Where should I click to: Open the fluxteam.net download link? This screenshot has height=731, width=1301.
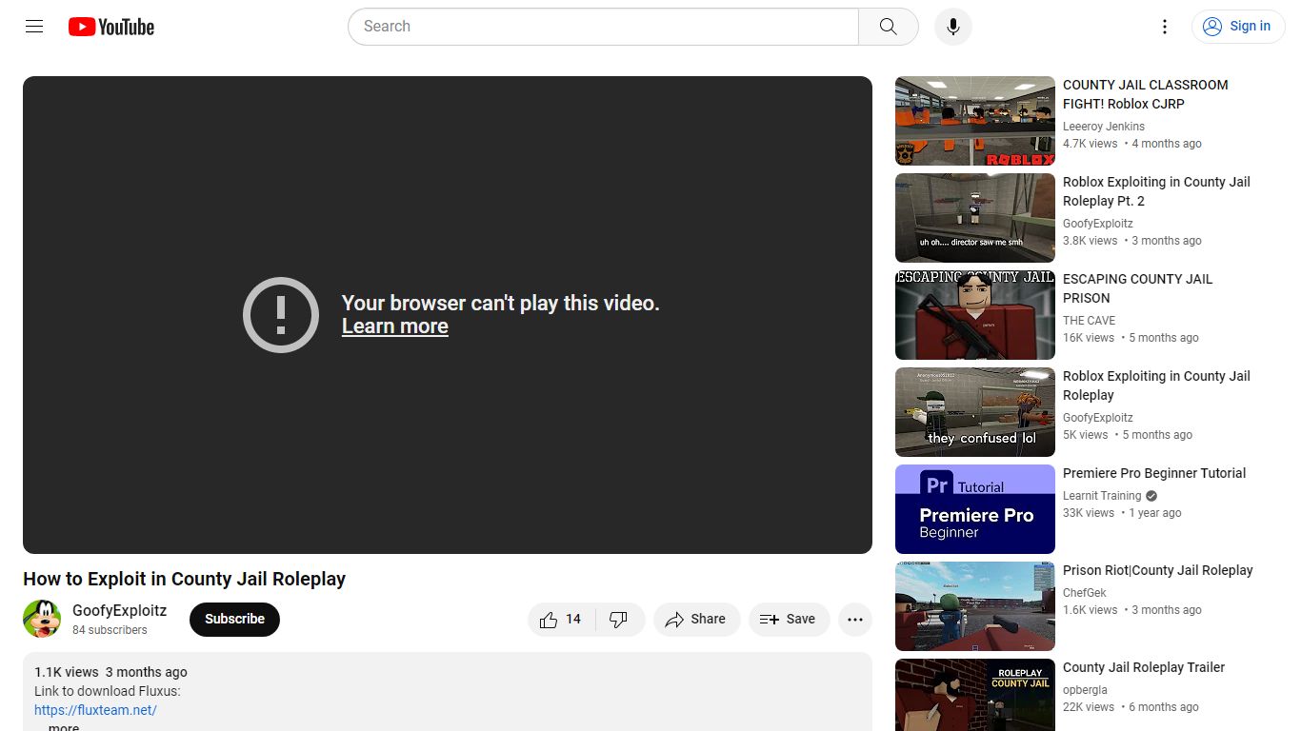95,710
